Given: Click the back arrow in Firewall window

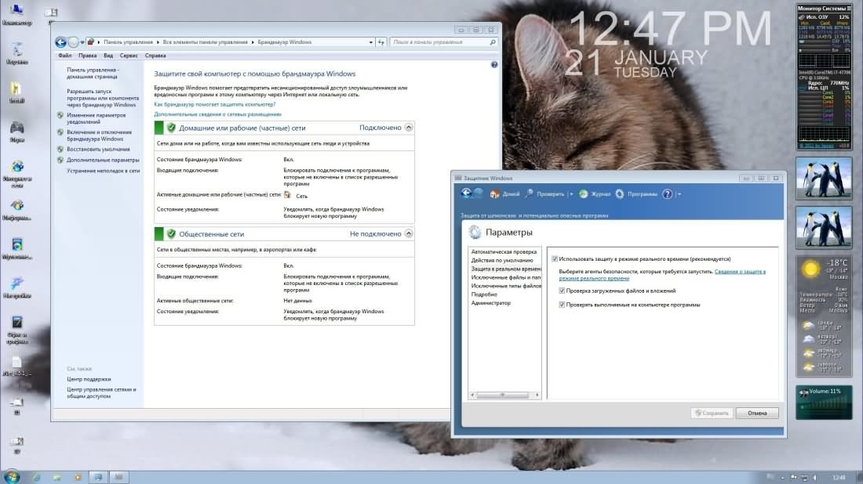Looking at the screenshot, I should pyautogui.click(x=60, y=42).
